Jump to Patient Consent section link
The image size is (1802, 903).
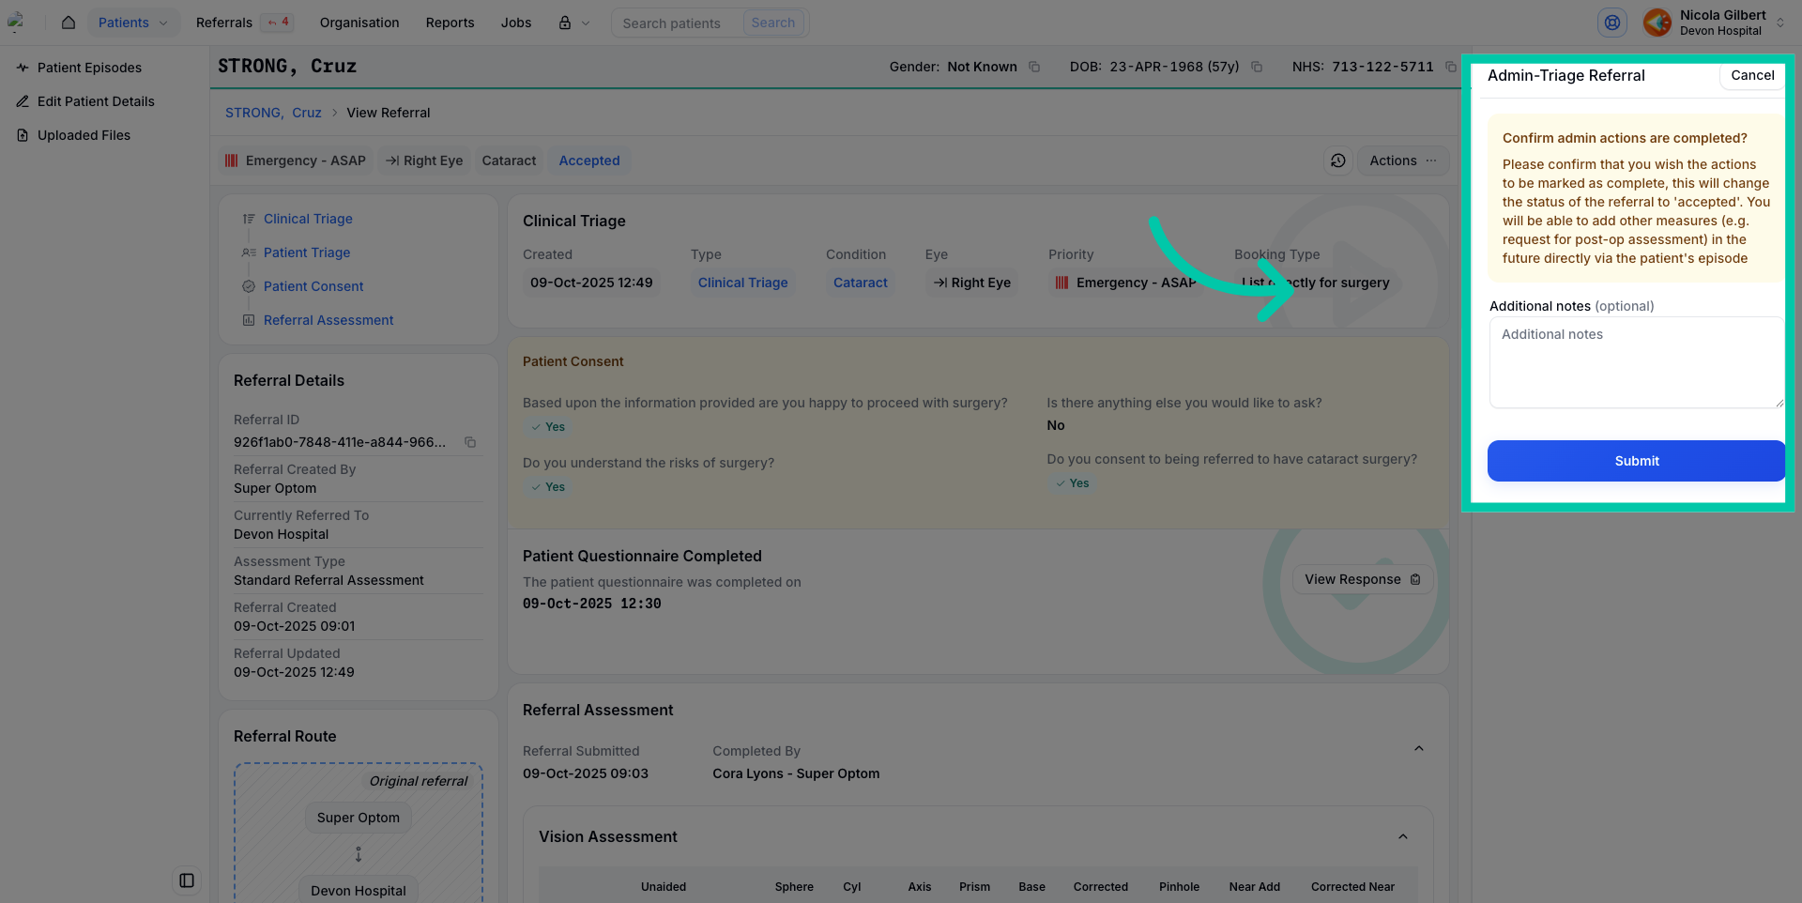coord(313,286)
